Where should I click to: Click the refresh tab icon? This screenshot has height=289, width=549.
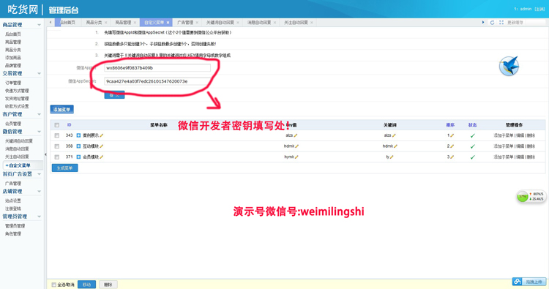coord(493,23)
